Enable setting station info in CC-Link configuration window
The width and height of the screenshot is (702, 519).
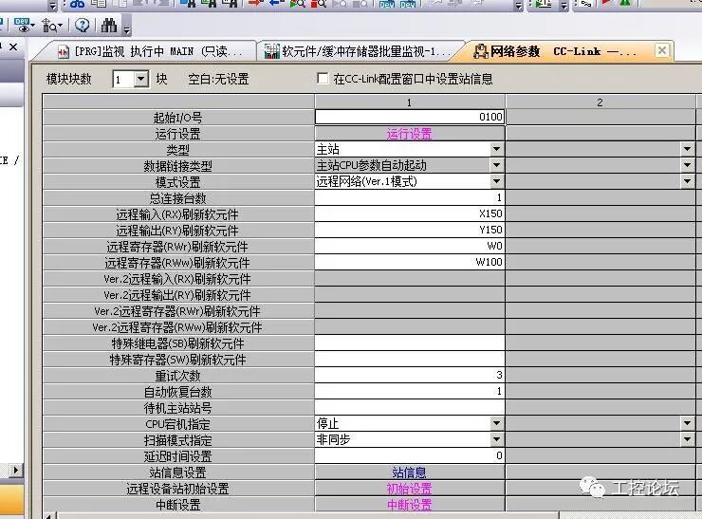pos(322,79)
